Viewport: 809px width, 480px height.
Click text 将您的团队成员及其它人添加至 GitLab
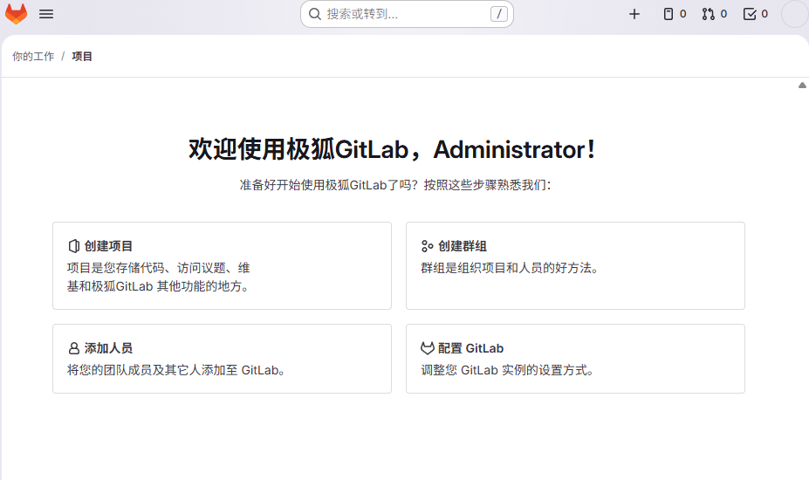click(x=176, y=370)
